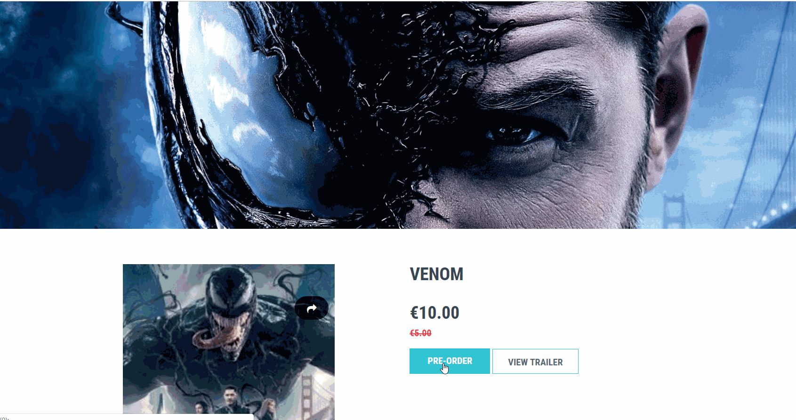Click the €10.00 current price
Image resolution: width=796 pixels, height=420 pixels.
click(x=434, y=313)
